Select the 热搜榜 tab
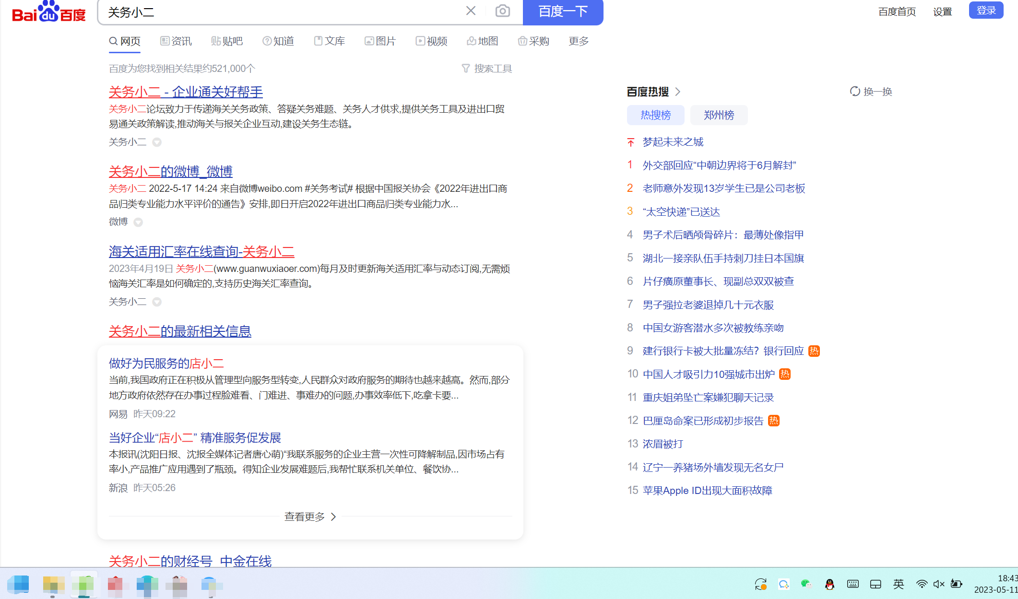 pyautogui.click(x=656, y=115)
